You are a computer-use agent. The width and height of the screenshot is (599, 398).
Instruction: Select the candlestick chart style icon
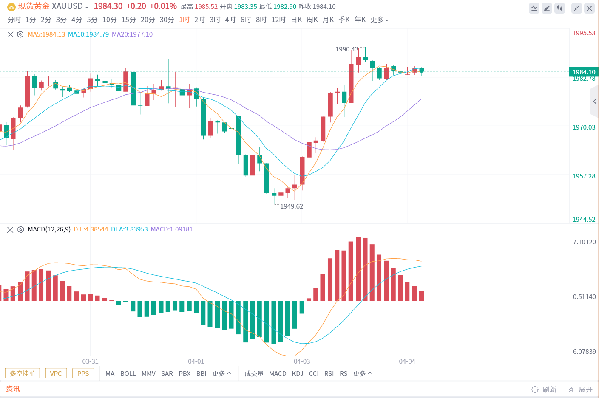click(560, 8)
